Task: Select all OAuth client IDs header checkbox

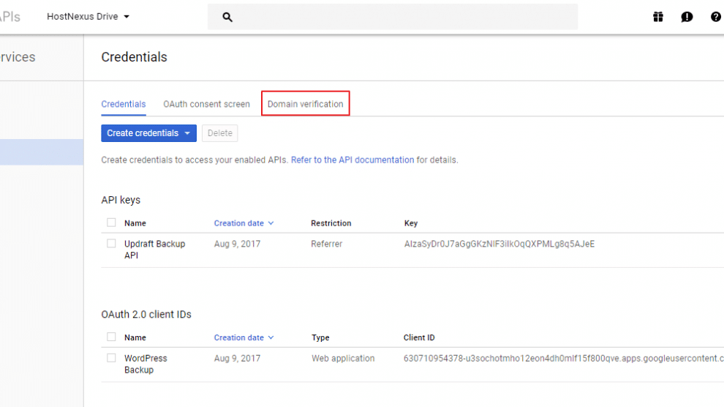Action: 111,337
